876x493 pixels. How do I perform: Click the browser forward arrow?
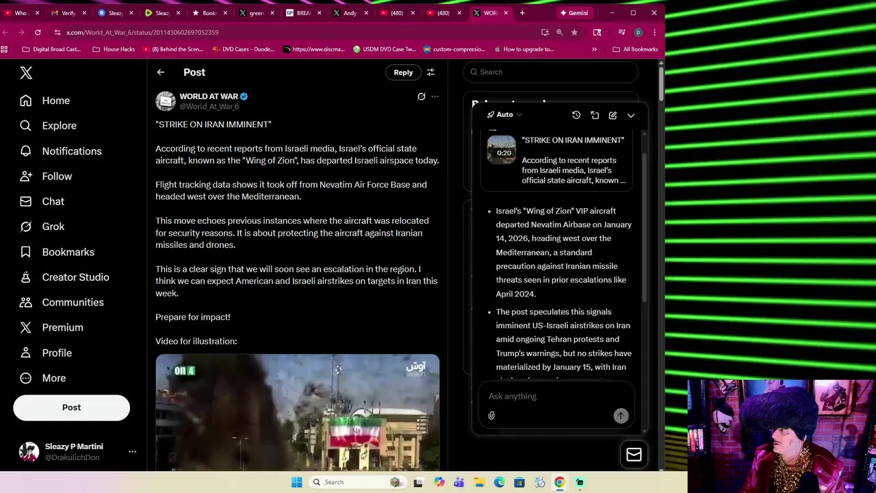pos(21,32)
